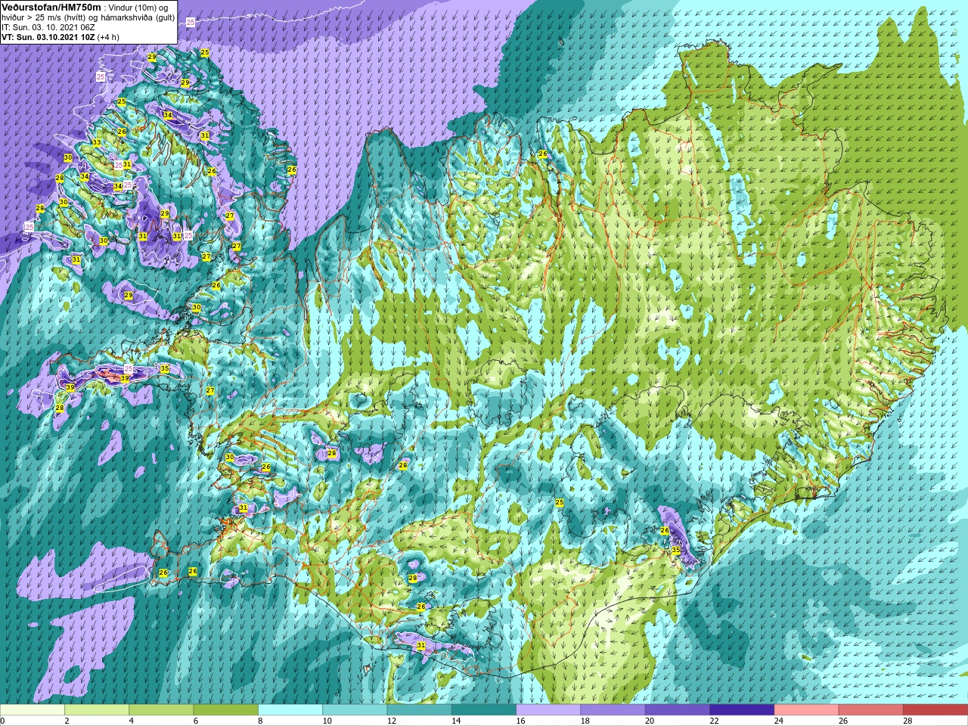Click the legend tick label "0"

click(2, 721)
